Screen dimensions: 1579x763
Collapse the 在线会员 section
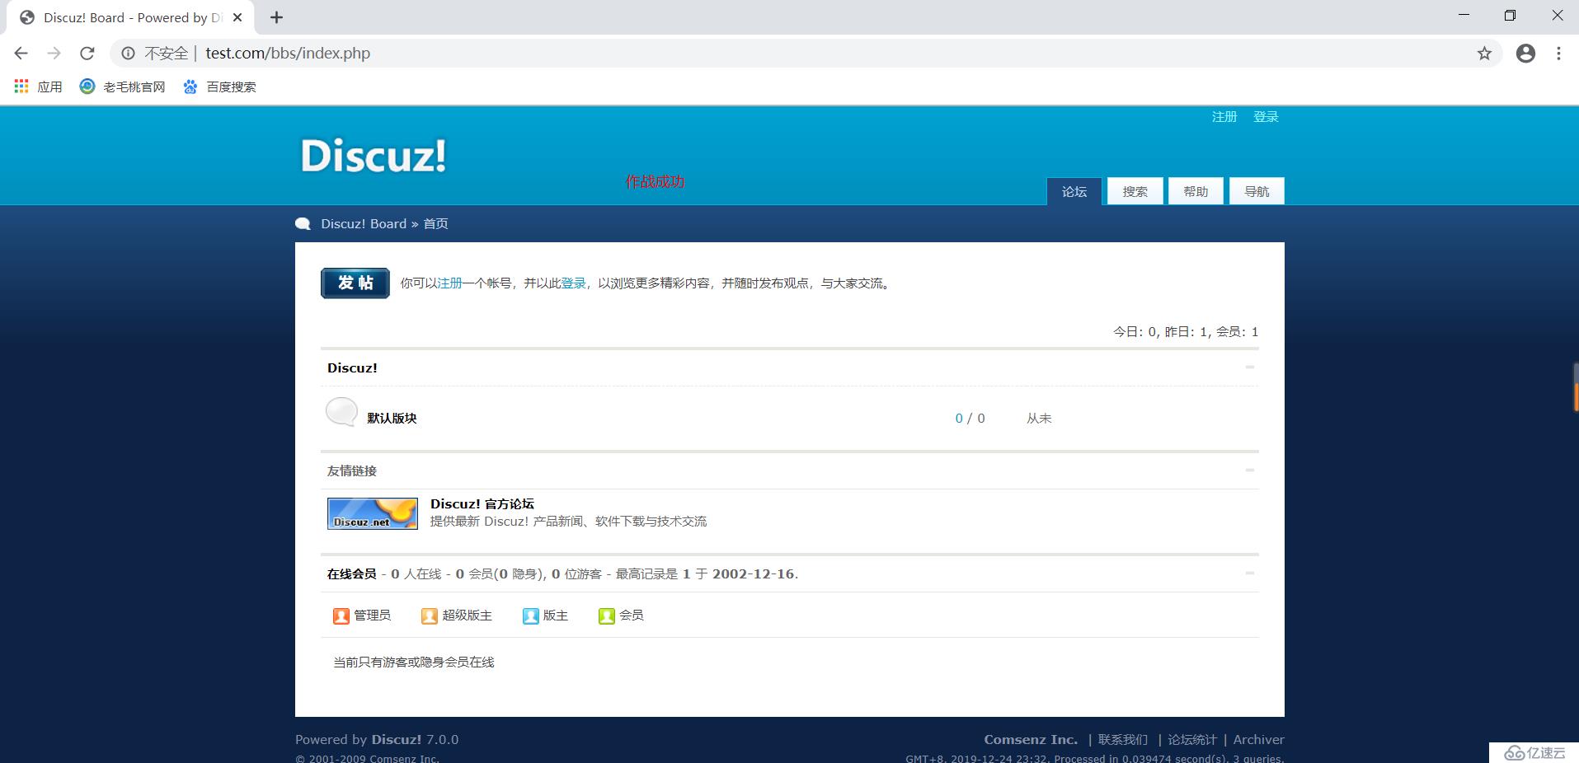click(1250, 573)
